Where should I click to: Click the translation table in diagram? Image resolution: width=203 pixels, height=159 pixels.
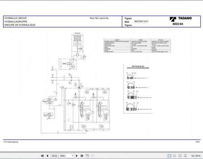[137, 46]
